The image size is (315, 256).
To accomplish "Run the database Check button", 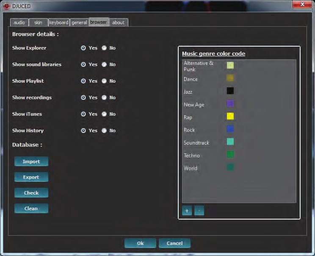I will [x=31, y=193].
